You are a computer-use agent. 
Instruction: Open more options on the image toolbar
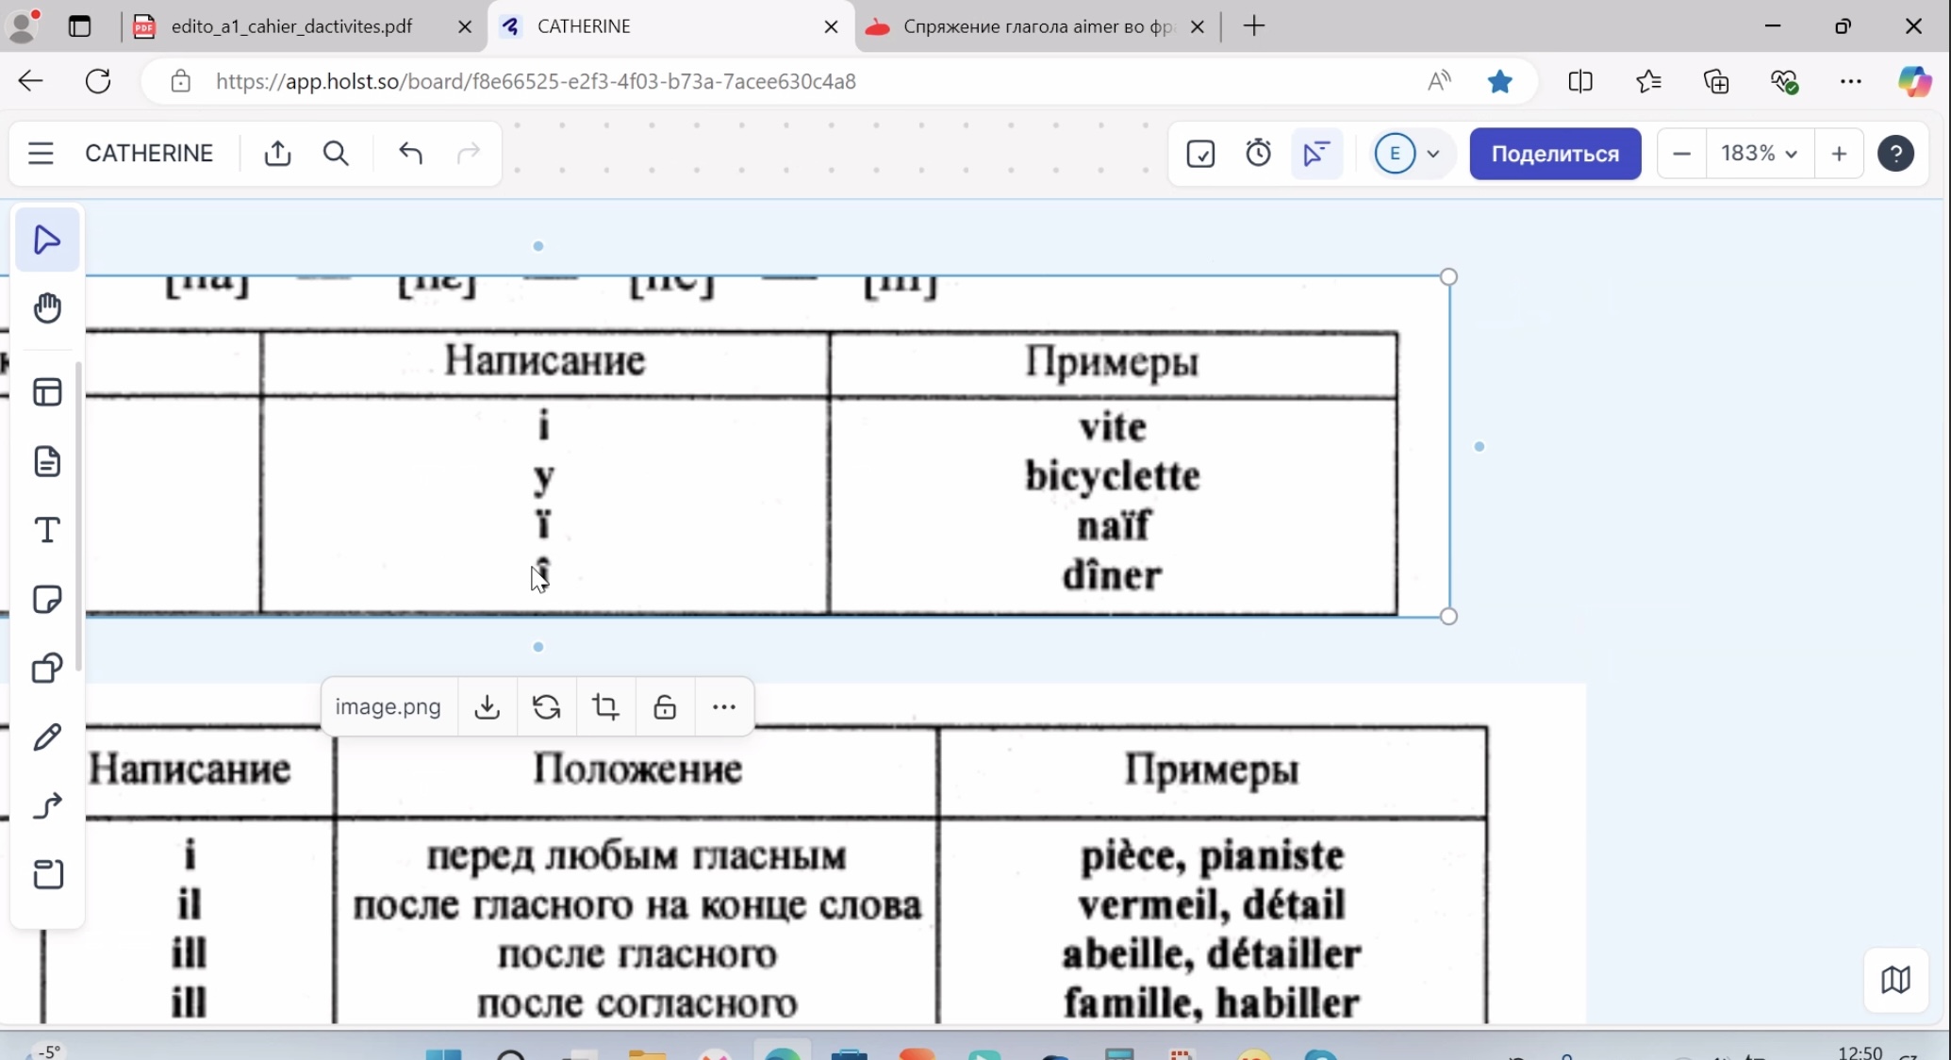click(x=724, y=706)
